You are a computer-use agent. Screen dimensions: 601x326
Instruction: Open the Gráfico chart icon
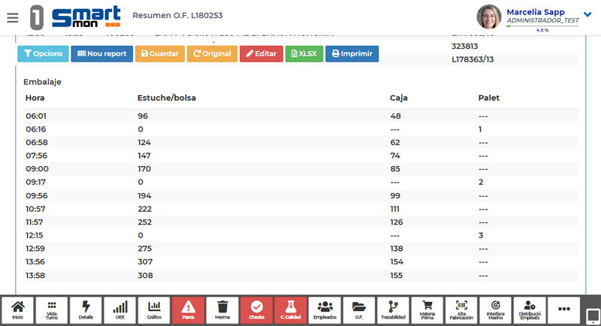(x=154, y=310)
